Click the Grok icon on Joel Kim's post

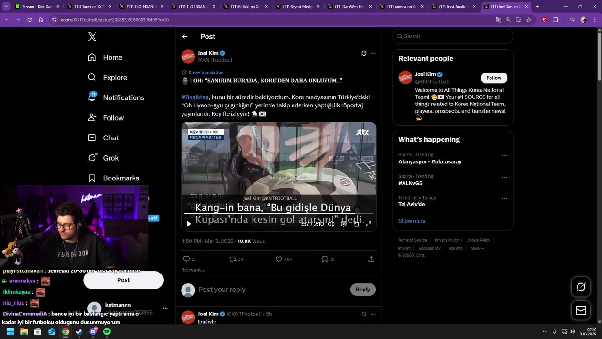click(x=364, y=53)
